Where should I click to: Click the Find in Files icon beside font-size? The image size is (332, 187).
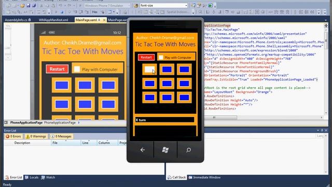[x=136, y=6]
